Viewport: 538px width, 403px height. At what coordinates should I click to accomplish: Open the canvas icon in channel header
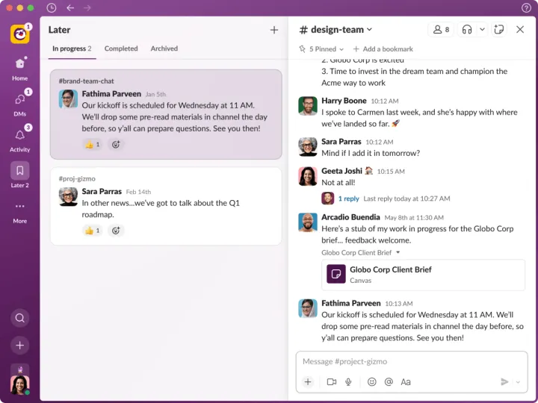click(x=499, y=30)
